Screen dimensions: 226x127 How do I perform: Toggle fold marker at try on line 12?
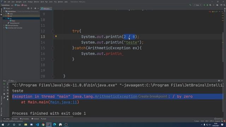coord(53,31)
